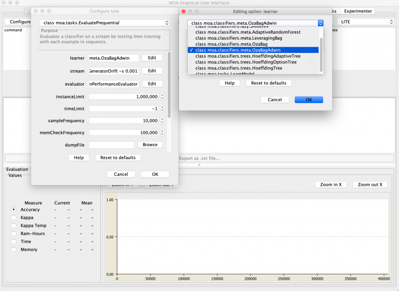The height and width of the screenshot is (291, 399).
Task: Open the LITE dropdown in main window
Action: pyautogui.click(x=365, y=22)
